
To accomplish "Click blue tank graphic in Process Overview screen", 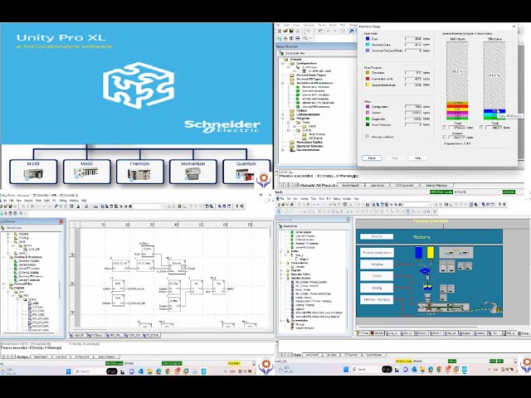I will coord(418,252).
